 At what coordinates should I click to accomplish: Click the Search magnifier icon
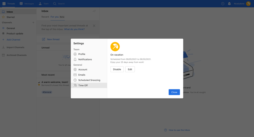click(x=55, y=4)
